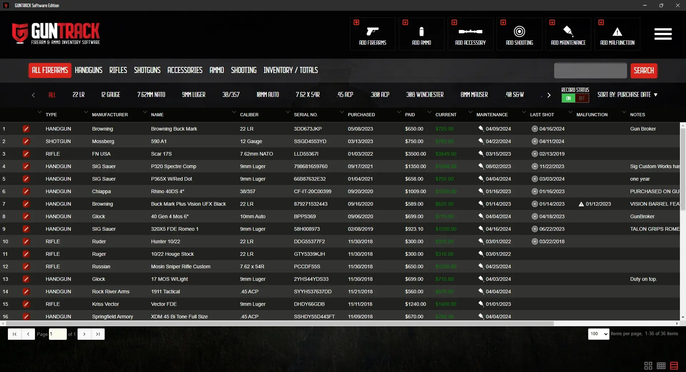Click the Search button

point(644,71)
